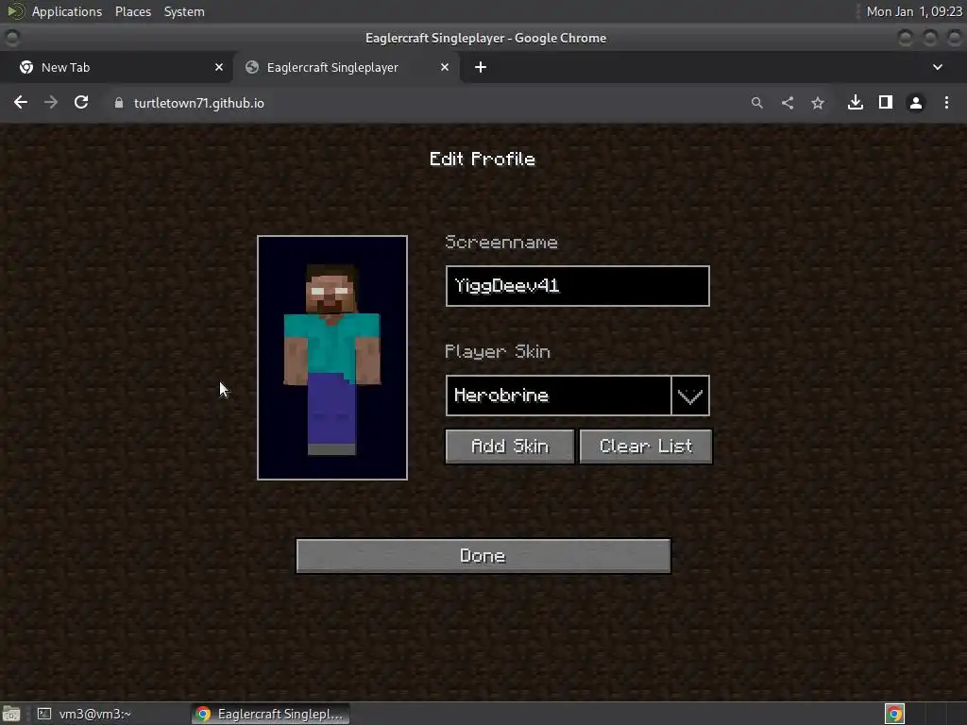The image size is (967, 725).
Task: Expand the tab search chevron
Action: [x=938, y=67]
